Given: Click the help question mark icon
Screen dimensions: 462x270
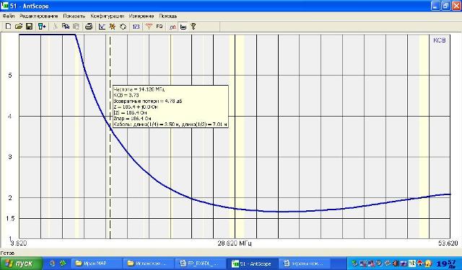Looking at the screenshot, I should 193,27.
